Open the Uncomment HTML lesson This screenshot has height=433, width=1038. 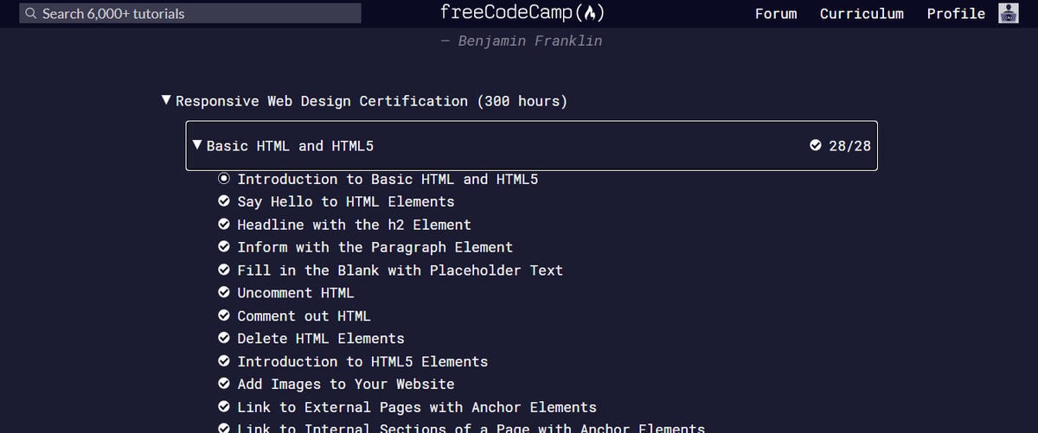(296, 293)
